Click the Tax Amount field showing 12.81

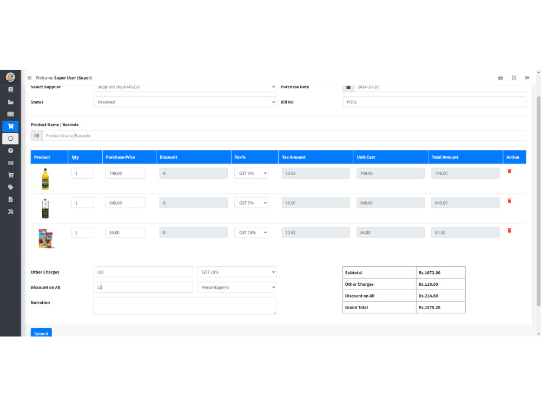316,233
